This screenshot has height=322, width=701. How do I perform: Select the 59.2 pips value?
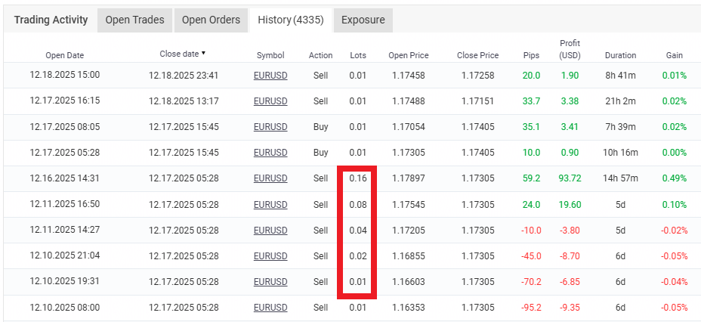coord(531,178)
